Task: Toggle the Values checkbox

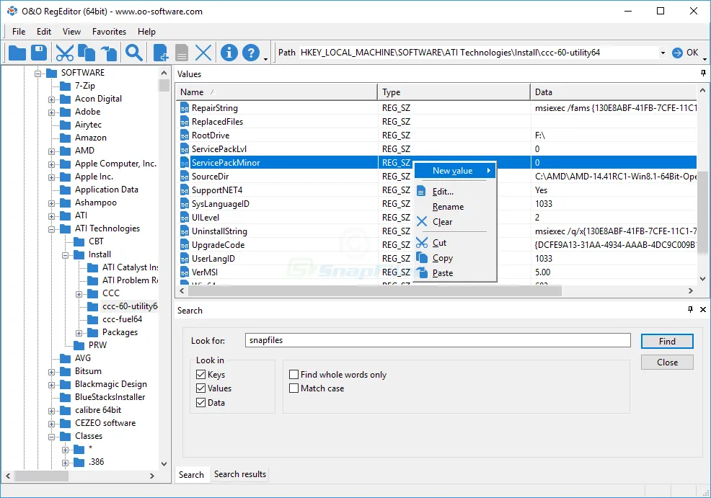Action: click(201, 388)
